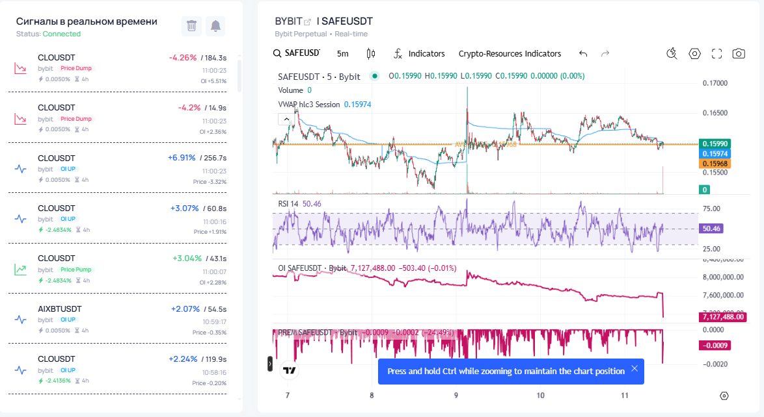Click OI SAFEUSDT indicator legend
The width and height of the screenshot is (764, 417).
coord(312,268)
